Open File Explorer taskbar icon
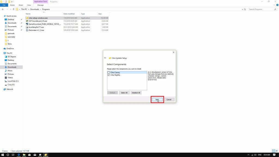Image resolution: width=279 pixels, height=157 pixels. (x=24, y=155)
